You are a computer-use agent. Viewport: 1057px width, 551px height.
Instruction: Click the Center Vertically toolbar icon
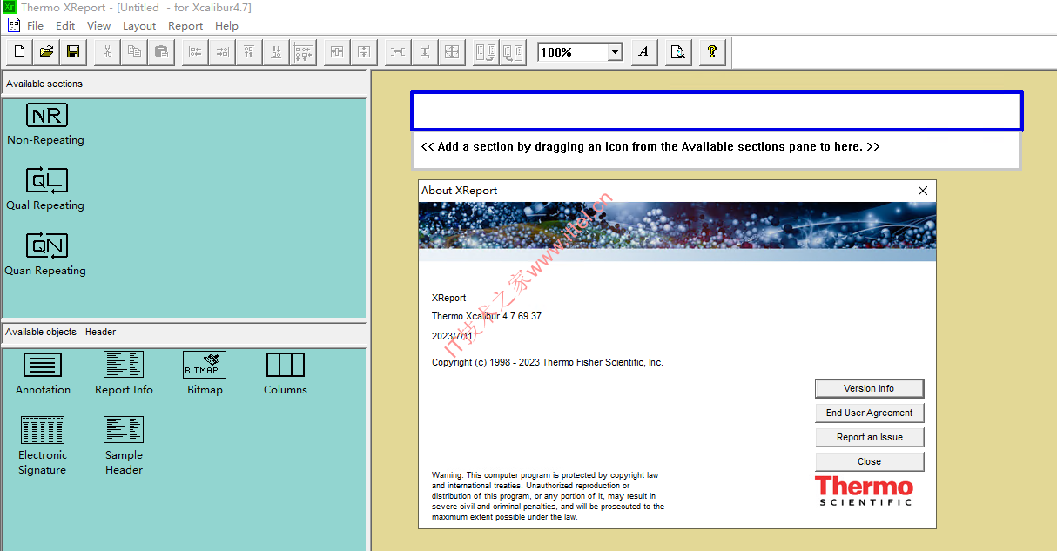[364, 52]
